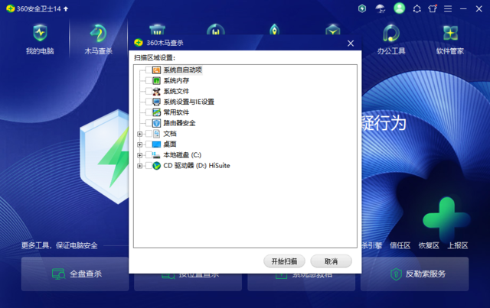Viewport: 490px width, 308px height.
Task: Select the CD 驱动器 (D:) HiSuite label
Action: tap(197, 165)
